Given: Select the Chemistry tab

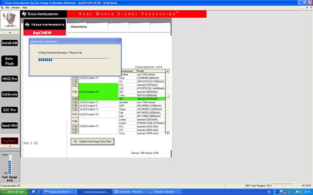Looking at the screenshot, I should [79, 27].
